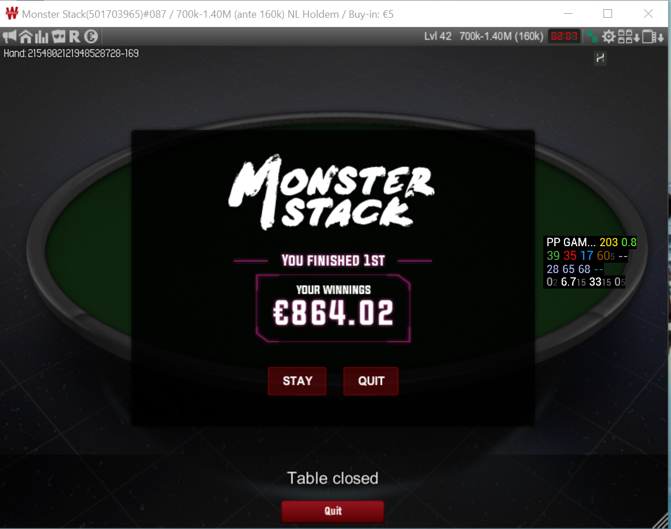
Task: Open the settings gear icon
Action: pos(609,37)
